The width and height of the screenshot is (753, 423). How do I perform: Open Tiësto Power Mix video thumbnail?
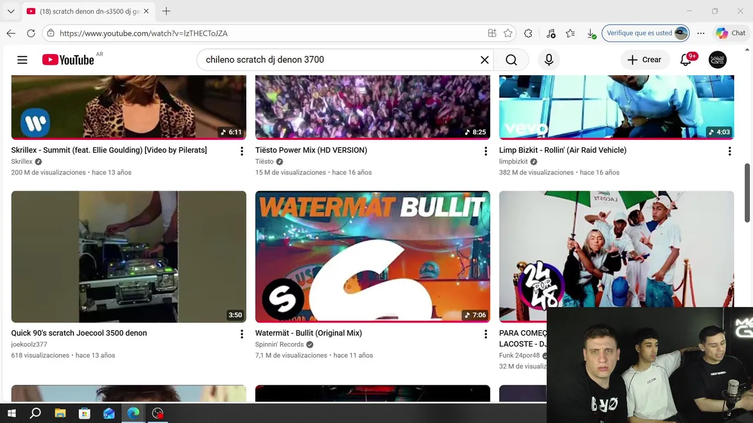pyautogui.click(x=372, y=106)
